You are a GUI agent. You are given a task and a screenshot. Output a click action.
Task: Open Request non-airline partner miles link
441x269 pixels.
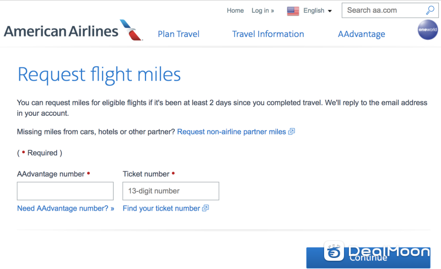coord(232,132)
